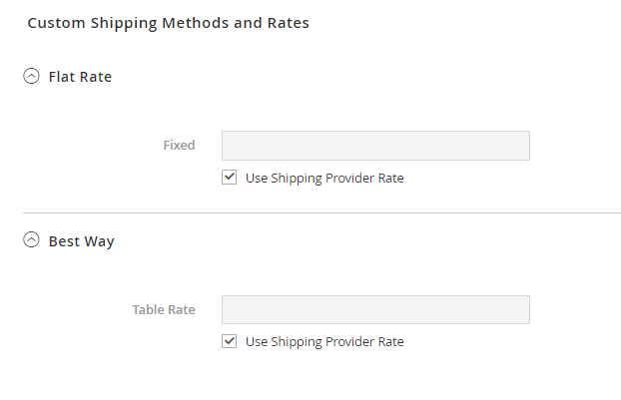Click the Fixed rate input field

(x=374, y=146)
